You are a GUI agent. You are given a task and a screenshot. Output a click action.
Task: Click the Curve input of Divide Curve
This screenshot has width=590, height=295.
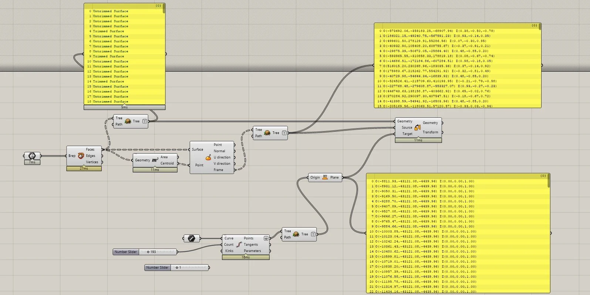click(x=229, y=238)
